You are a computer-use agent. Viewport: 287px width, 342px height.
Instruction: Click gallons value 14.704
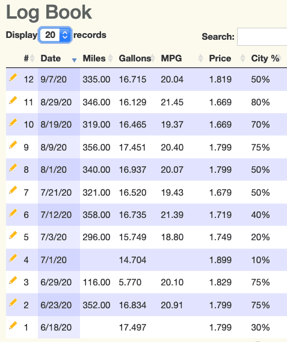pyautogui.click(x=132, y=260)
